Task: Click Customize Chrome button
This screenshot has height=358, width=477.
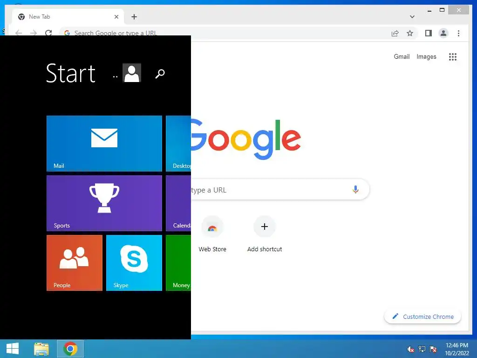Action: click(422, 317)
